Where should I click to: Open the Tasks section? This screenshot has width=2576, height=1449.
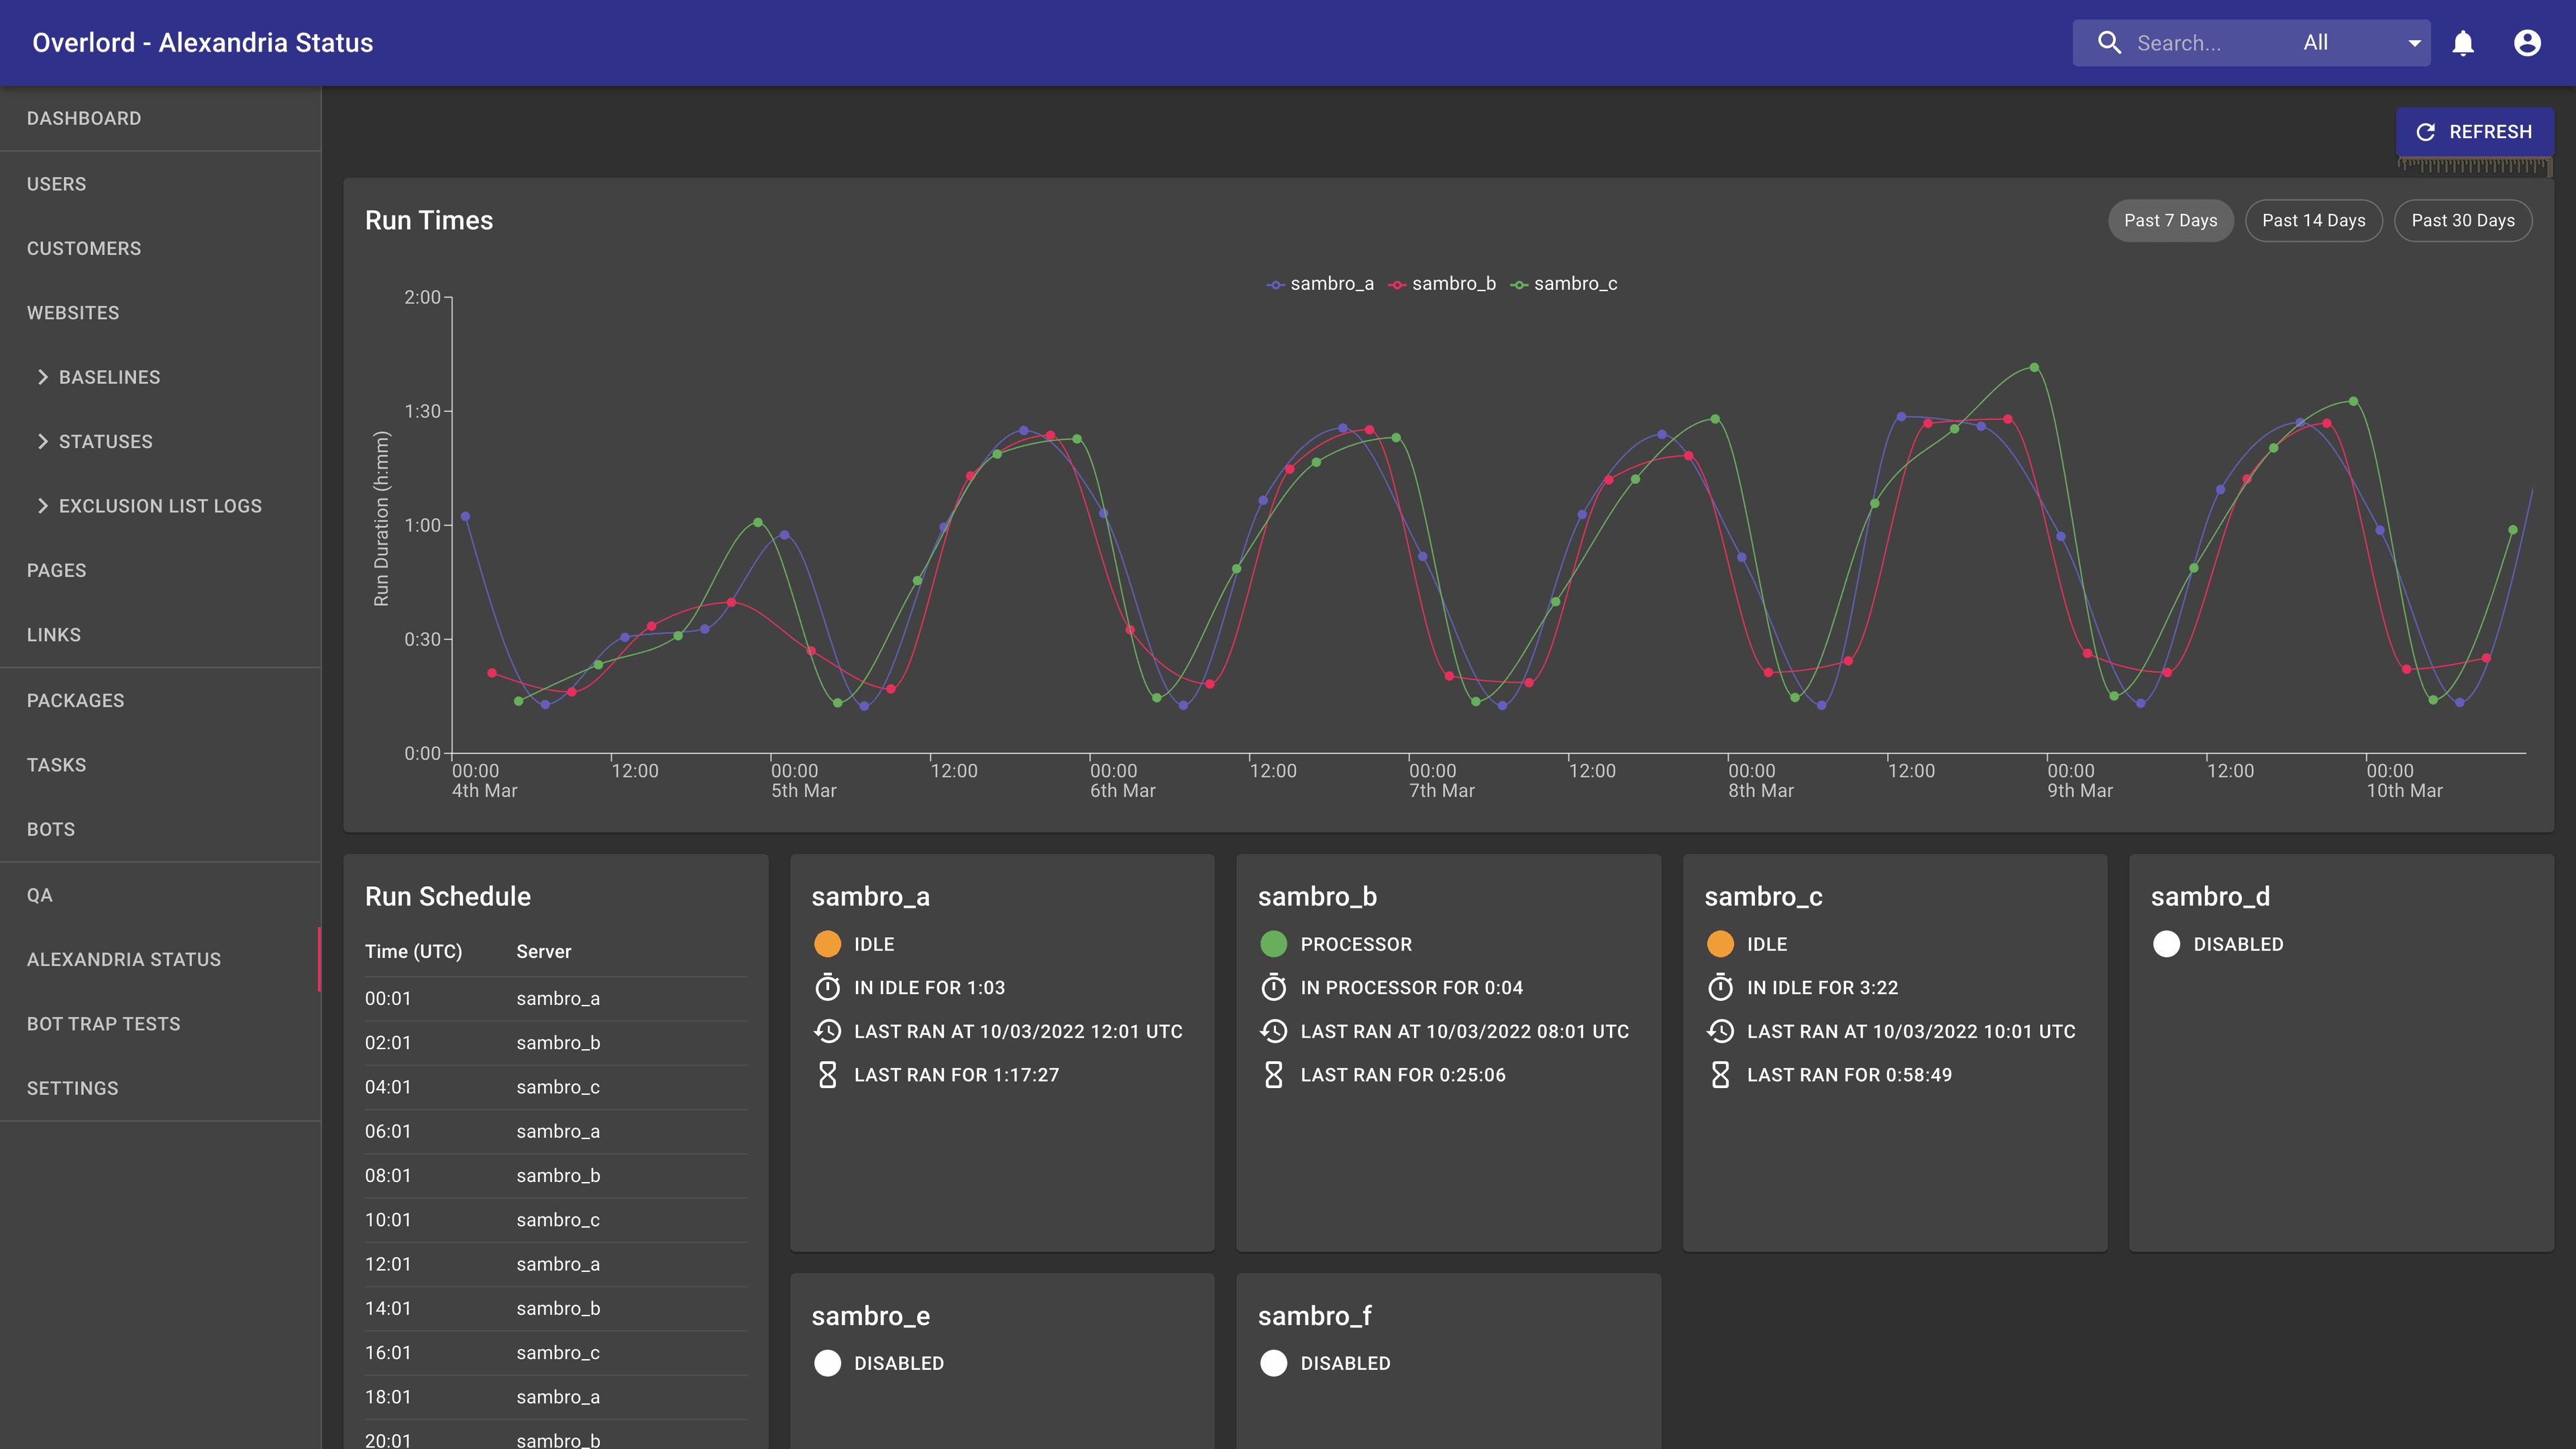160,765
